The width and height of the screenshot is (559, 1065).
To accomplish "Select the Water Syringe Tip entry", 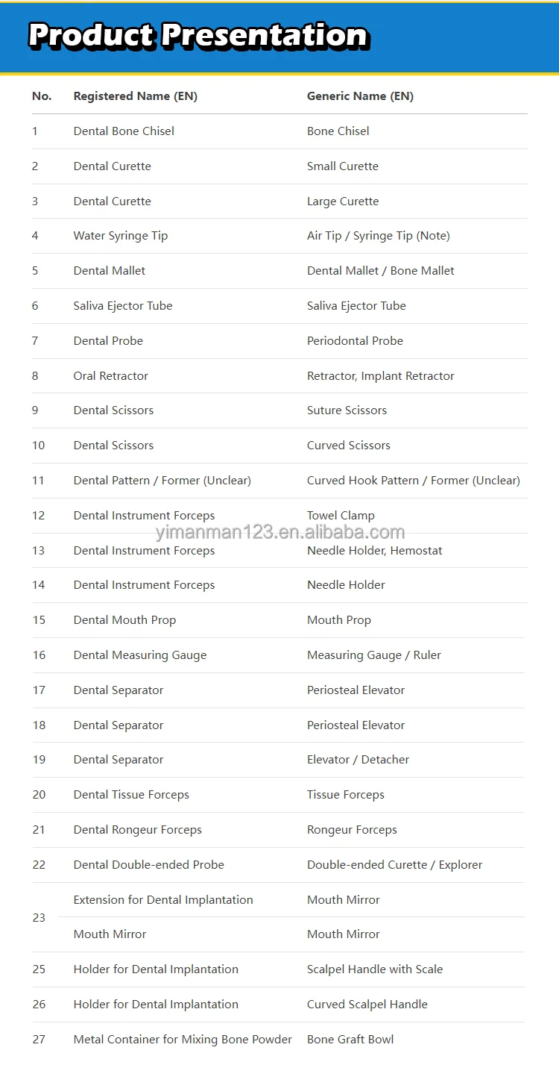I will pos(121,236).
